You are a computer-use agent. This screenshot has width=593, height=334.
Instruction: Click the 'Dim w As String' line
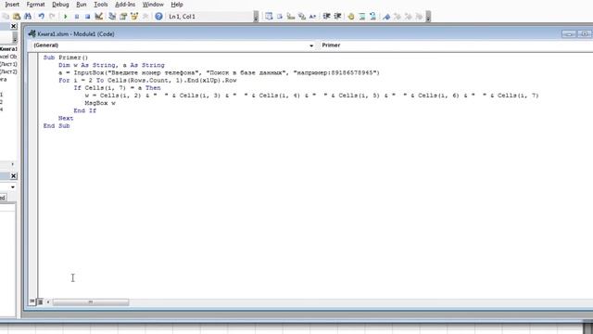click(x=111, y=65)
